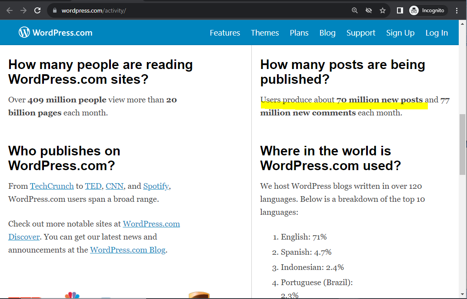Reload the page with refresh icon
Viewport: 467px width, 299px height.
click(37, 10)
